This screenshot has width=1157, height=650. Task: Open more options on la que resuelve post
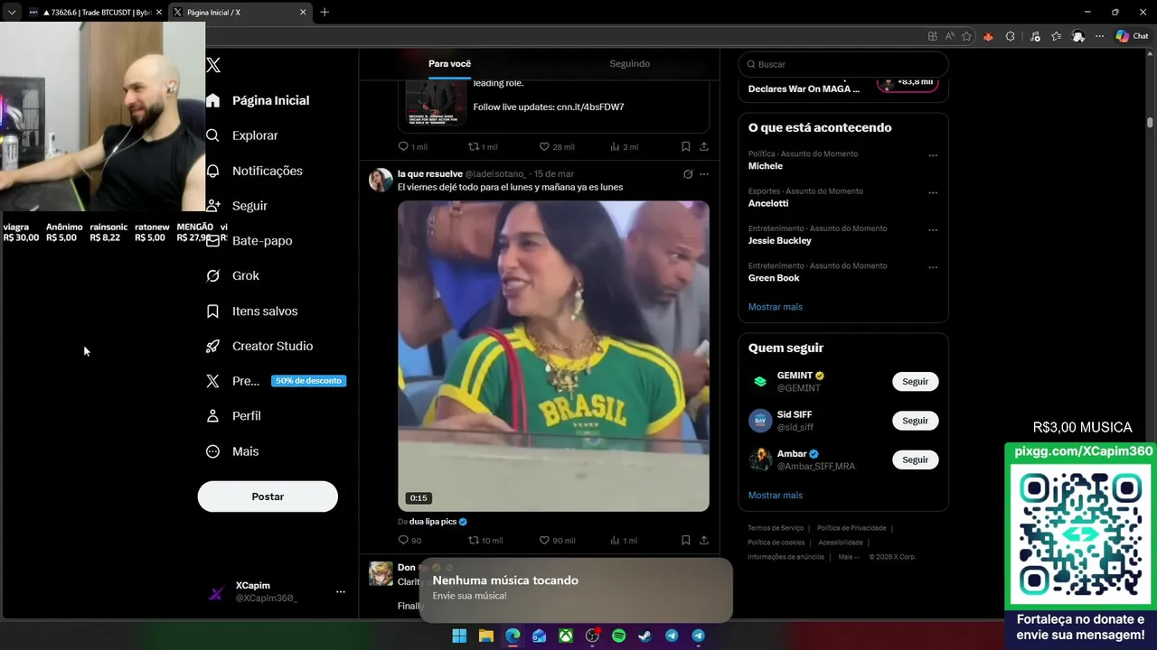pos(704,174)
